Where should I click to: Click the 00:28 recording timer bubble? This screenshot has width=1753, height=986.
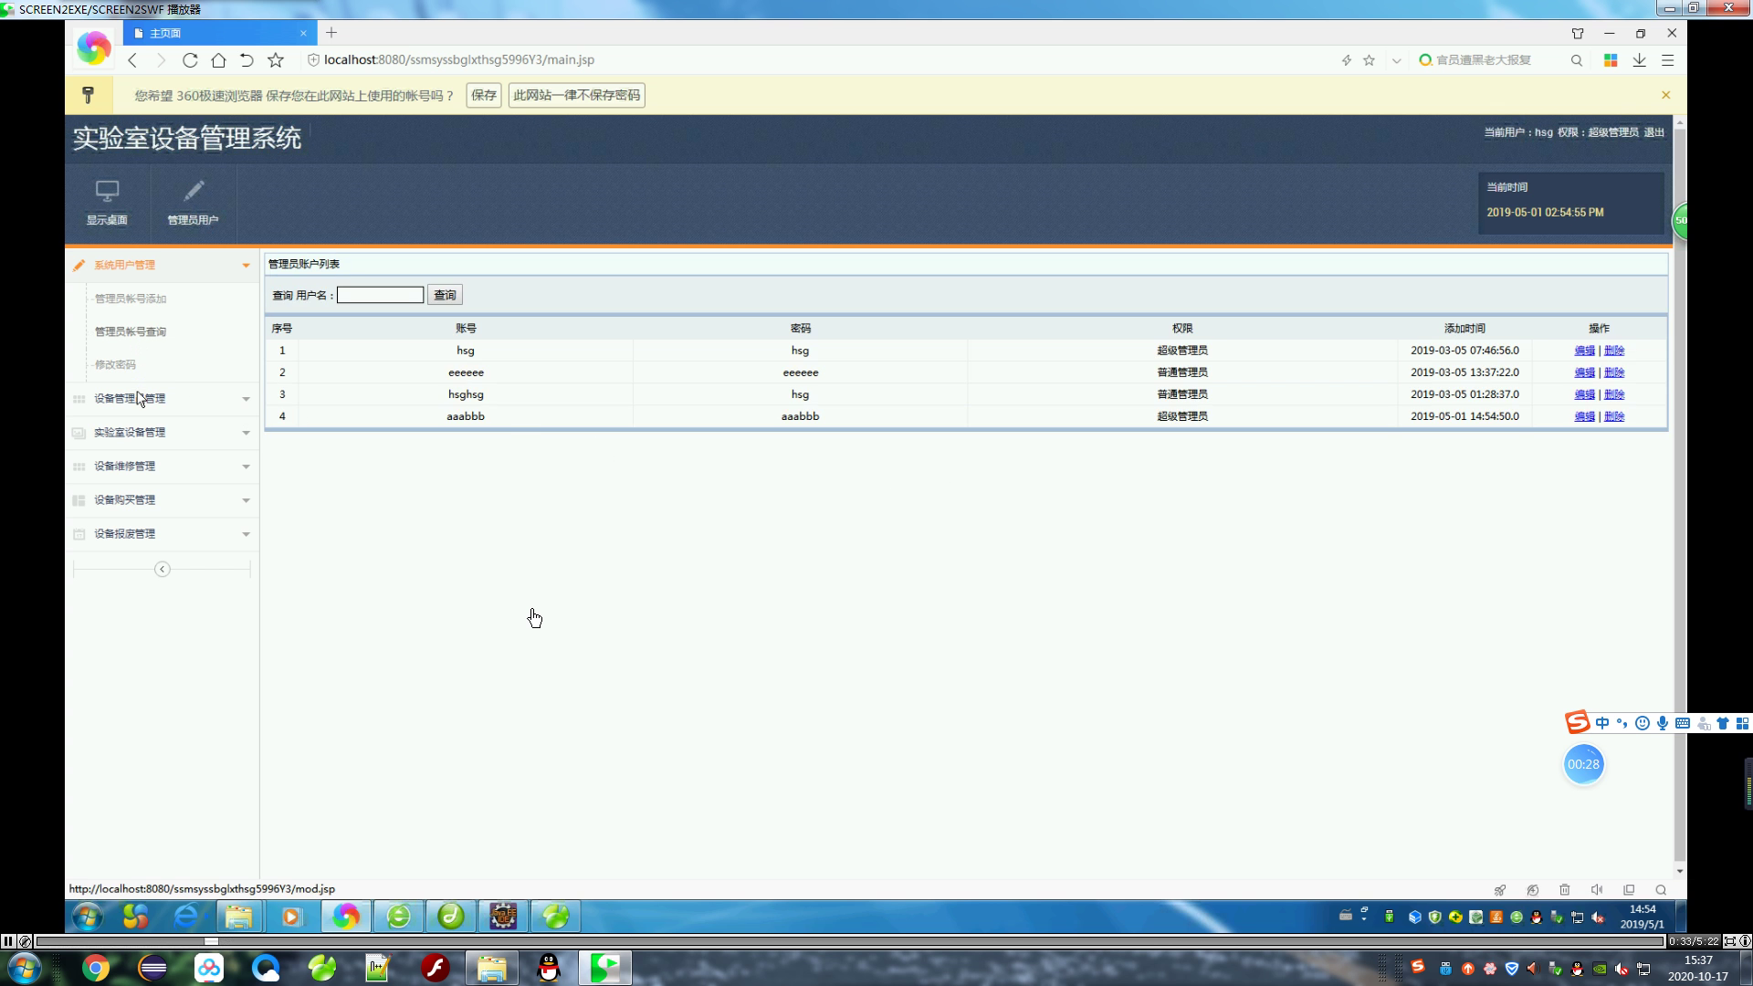[x=1583, y=765]
